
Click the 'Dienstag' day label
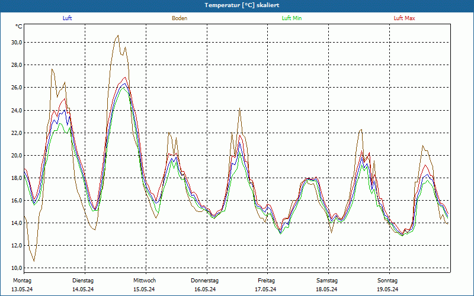[x=83, y=281]
